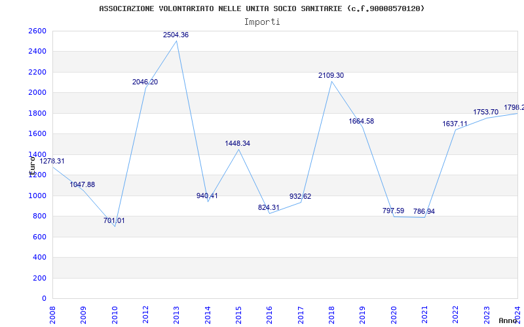Click the x-axis year 2017
This screenshot has height=327, width=524.
click(x=301, y=315)
